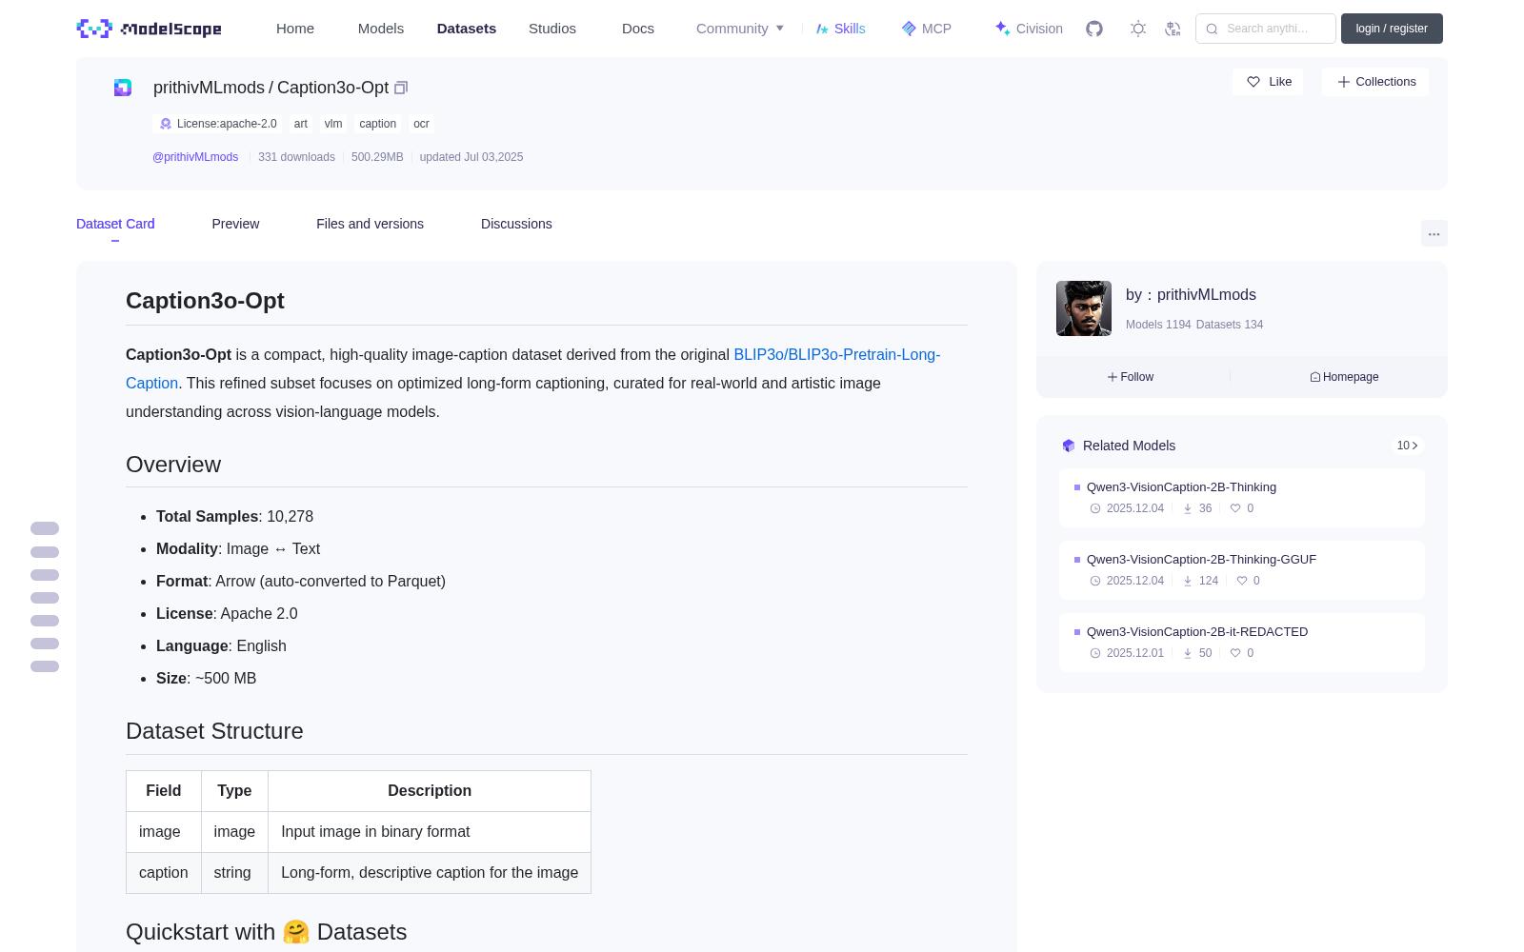Switch to the Preview tab
The image size is (1524, 952).
coord(235,224)
